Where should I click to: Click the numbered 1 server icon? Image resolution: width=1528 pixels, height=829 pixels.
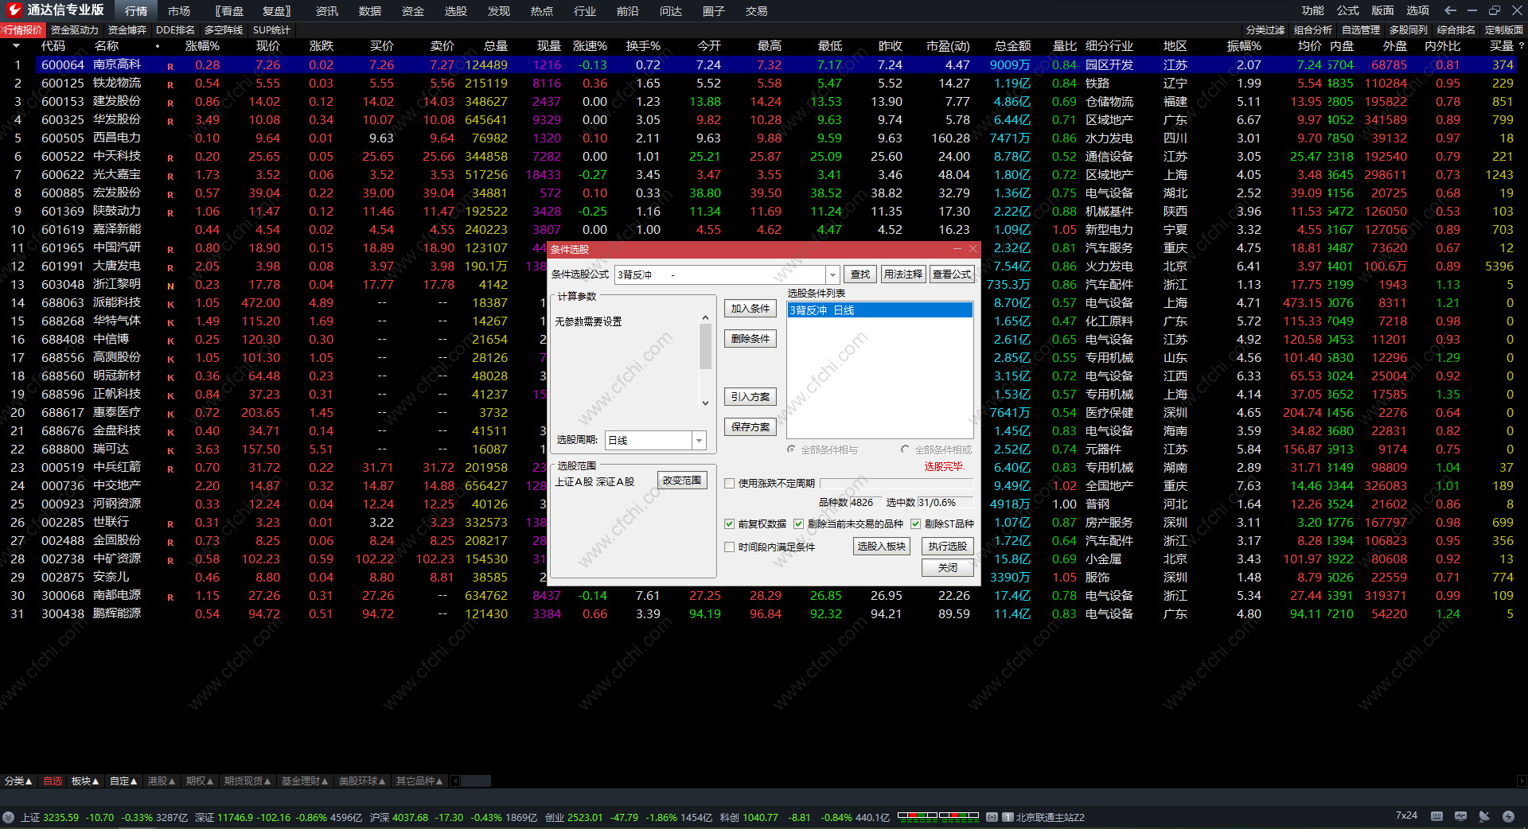1008,817
